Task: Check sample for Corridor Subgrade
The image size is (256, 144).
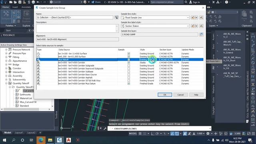Action: 129,66
